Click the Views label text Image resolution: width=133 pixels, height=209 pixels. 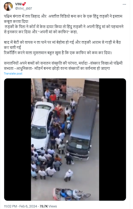point(53,206)
